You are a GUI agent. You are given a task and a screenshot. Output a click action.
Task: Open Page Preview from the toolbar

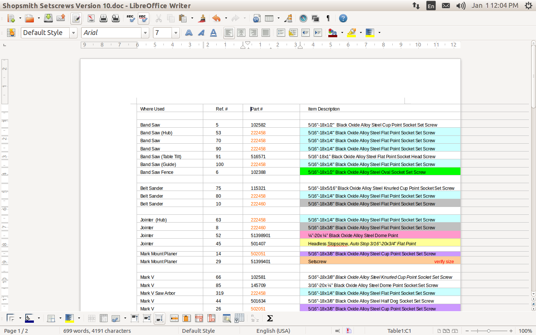tap(116, 18)
